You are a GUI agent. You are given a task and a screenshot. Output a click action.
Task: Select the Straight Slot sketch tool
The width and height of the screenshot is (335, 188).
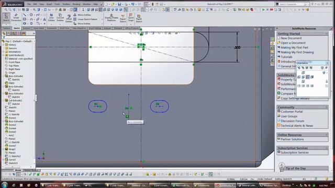pos(25,23)
